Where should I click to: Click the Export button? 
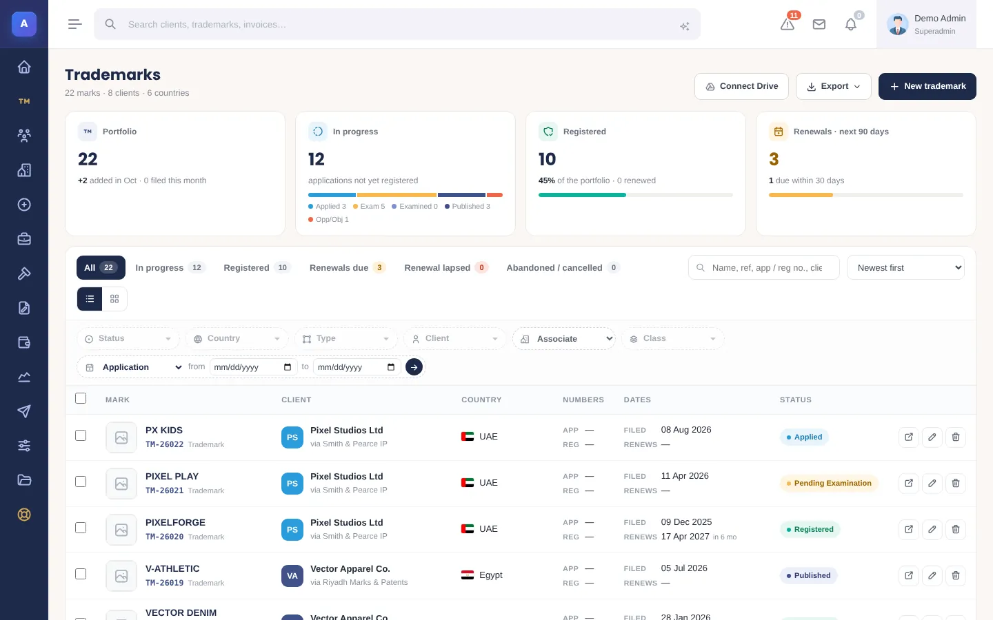click(834, 86)
